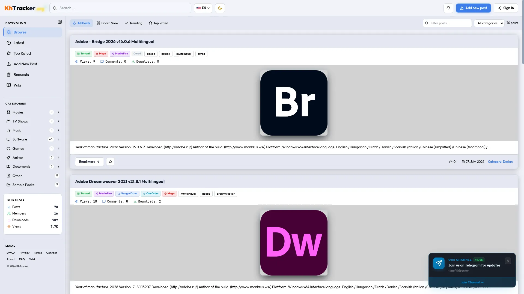The width and height of the screenshot is (524, 294).
Task: Open the Other category
Action: (32, 176)
